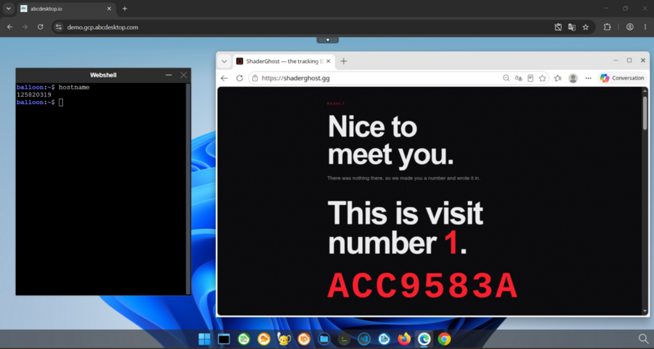Viewport: 654px width, 349px height.
Task: Open the outer Chrome tab search dropdown
Action: tap(8, 8)
